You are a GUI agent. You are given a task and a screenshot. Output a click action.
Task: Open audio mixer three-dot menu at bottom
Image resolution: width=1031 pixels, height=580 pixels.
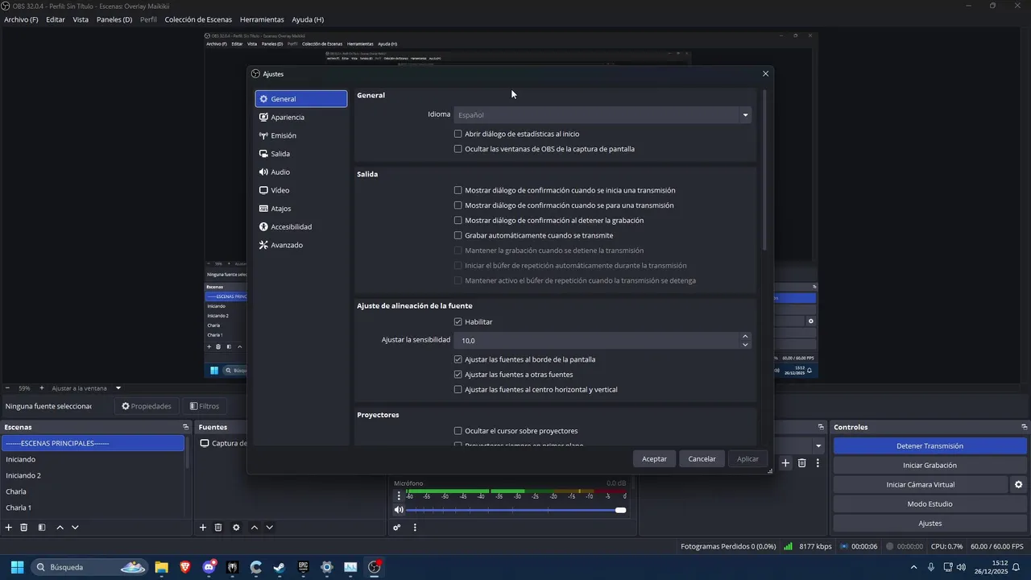coord(415,528)
